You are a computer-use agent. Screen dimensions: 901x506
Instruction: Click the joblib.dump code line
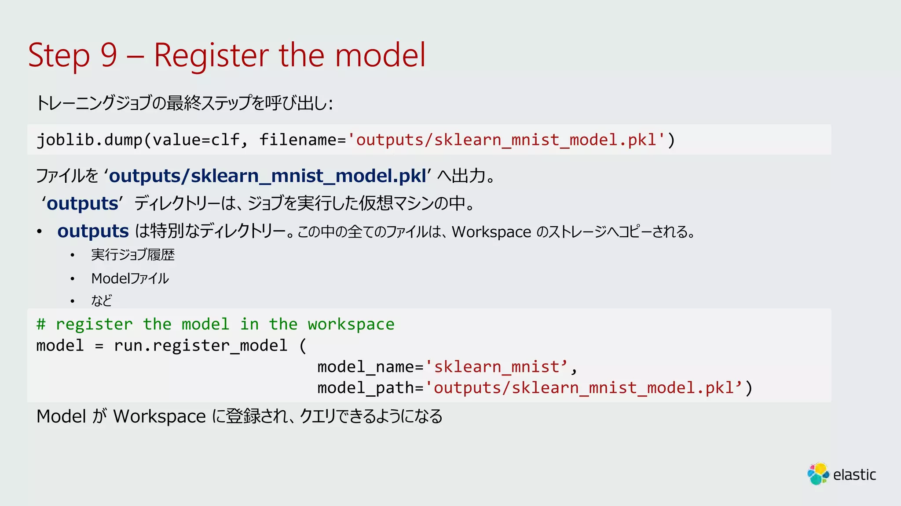pos(356,140)
